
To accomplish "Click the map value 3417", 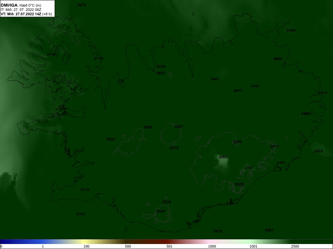I will click(275, 146).
